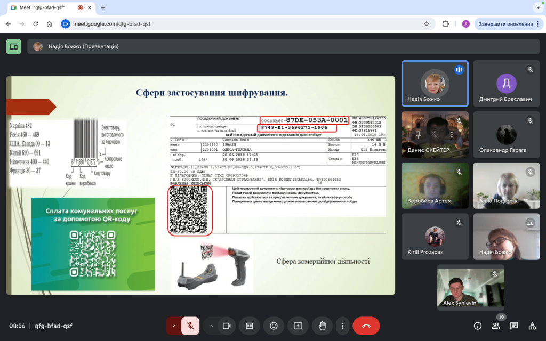Screen dimensions: 546x341
Task: Click the finish update button
Action: pyautogui.click(x=505, y=24)
